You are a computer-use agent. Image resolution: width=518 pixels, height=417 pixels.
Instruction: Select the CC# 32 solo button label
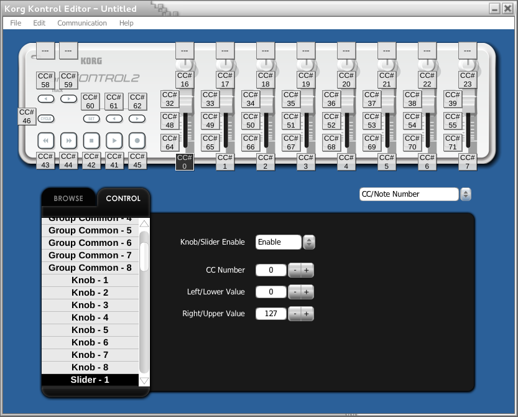pos(170,99)
